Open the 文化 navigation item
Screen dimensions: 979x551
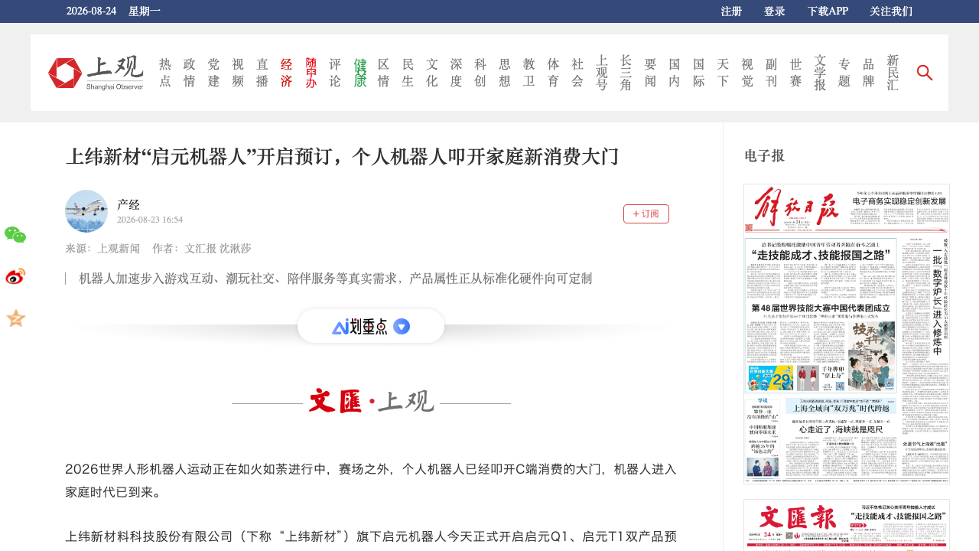(x=432, y=73)
